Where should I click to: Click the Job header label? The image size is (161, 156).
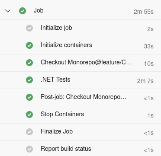coord(39,10)
